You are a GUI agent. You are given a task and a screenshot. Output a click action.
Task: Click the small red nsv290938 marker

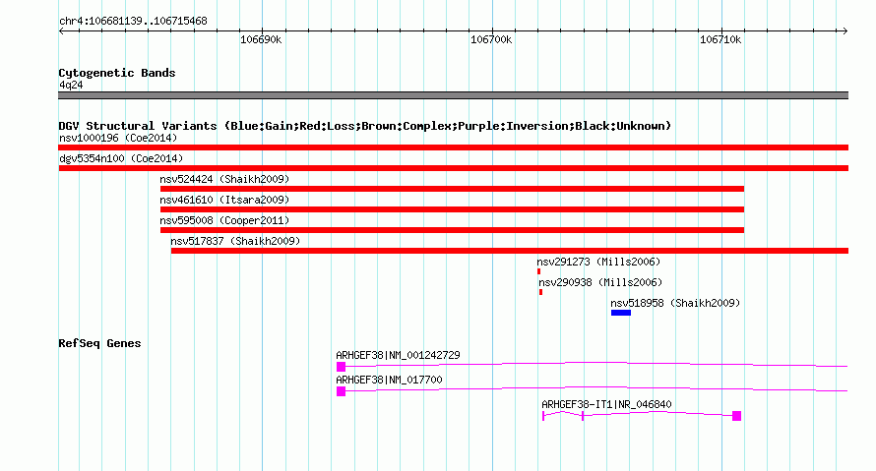[x=540, y=292]
